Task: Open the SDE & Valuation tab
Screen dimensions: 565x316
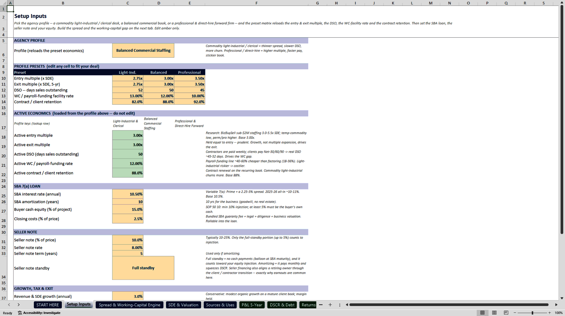Action: [183, 305]
